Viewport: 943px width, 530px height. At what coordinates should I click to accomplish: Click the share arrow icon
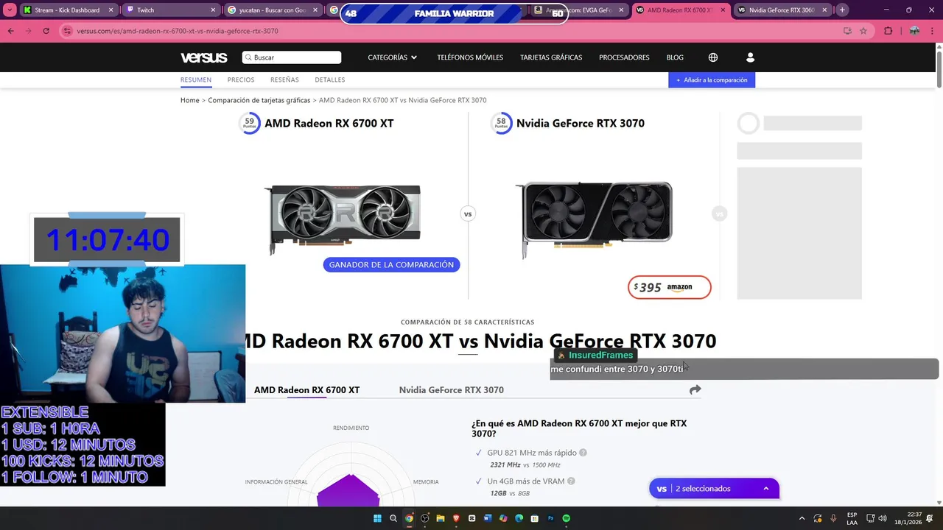[x=695, y=390]
